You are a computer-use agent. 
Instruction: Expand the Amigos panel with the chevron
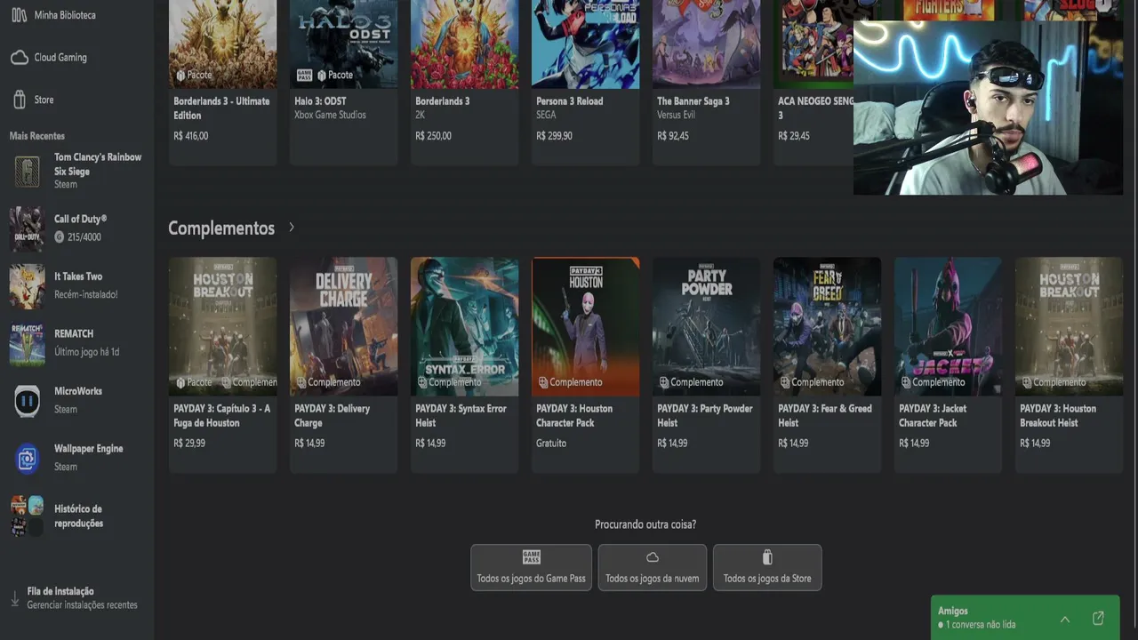point(1065,619)
